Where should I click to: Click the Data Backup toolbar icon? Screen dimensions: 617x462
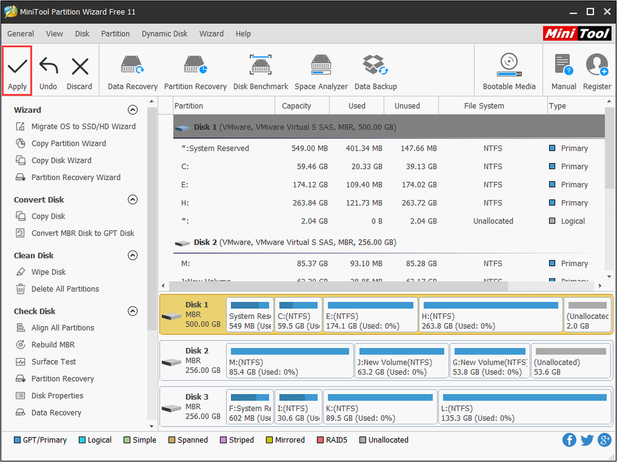(376, 73)
